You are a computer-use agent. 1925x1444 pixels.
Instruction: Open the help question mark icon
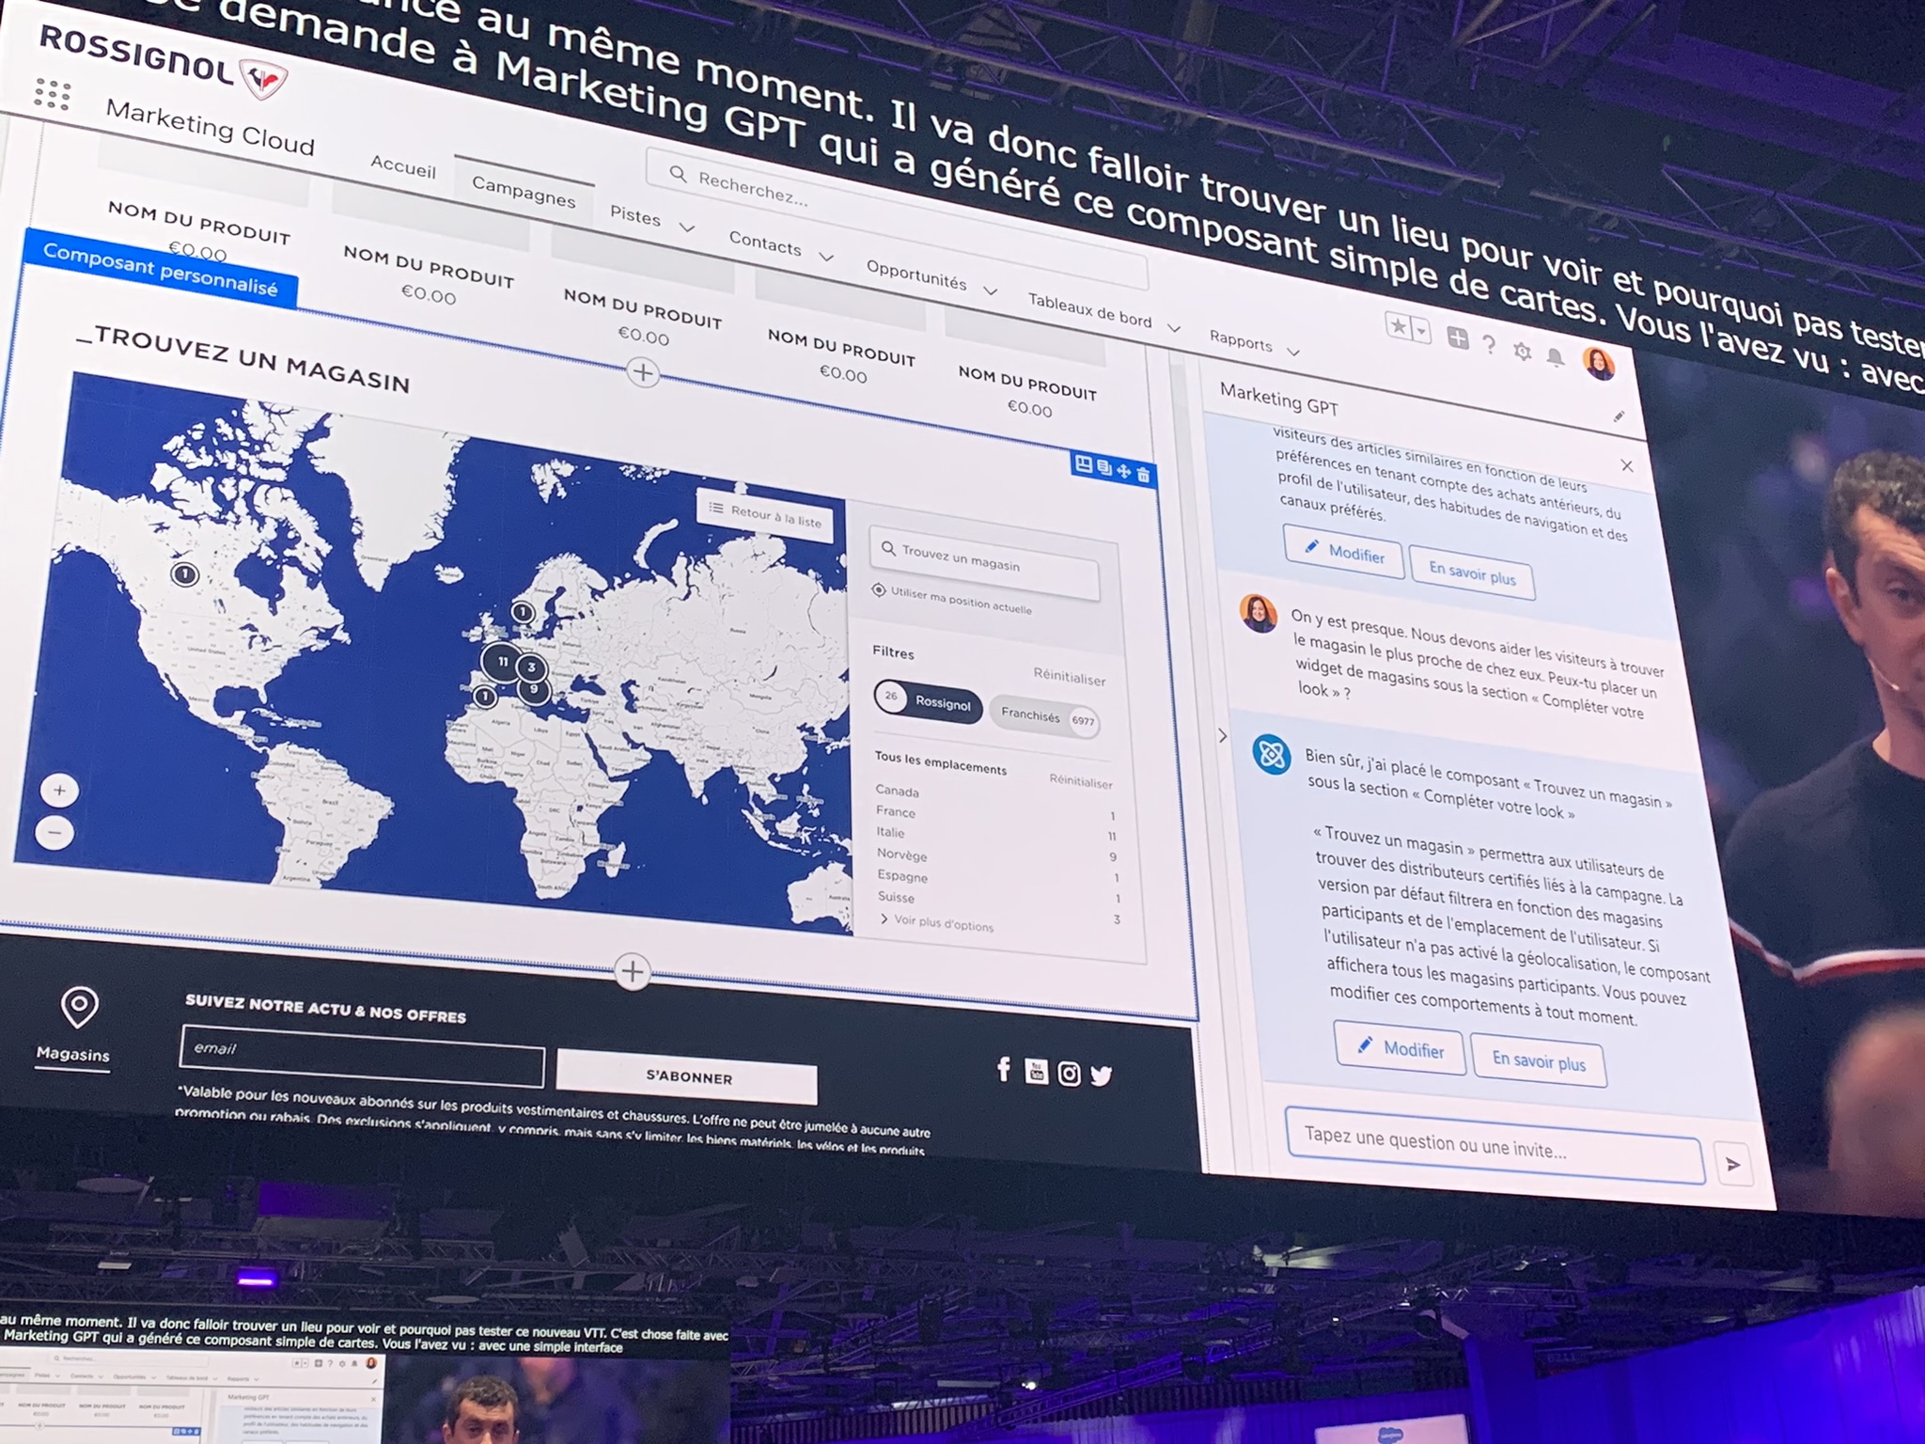tap(1489, 344)
